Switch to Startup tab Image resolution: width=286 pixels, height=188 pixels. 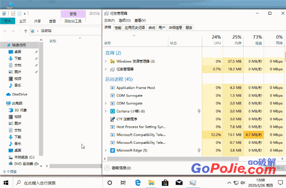point(152,28)
